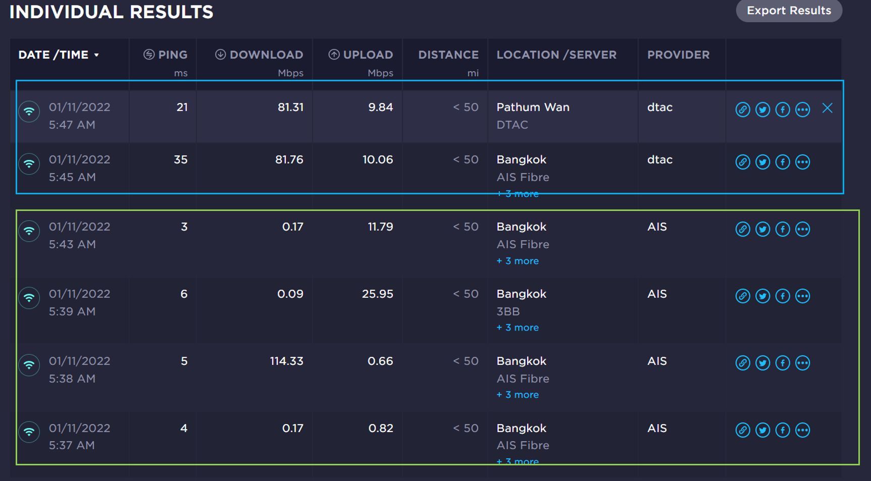The height and width of the screenshot is (481, 871).
Task: Select the 81.31 download value
Action: click(290, 107)
